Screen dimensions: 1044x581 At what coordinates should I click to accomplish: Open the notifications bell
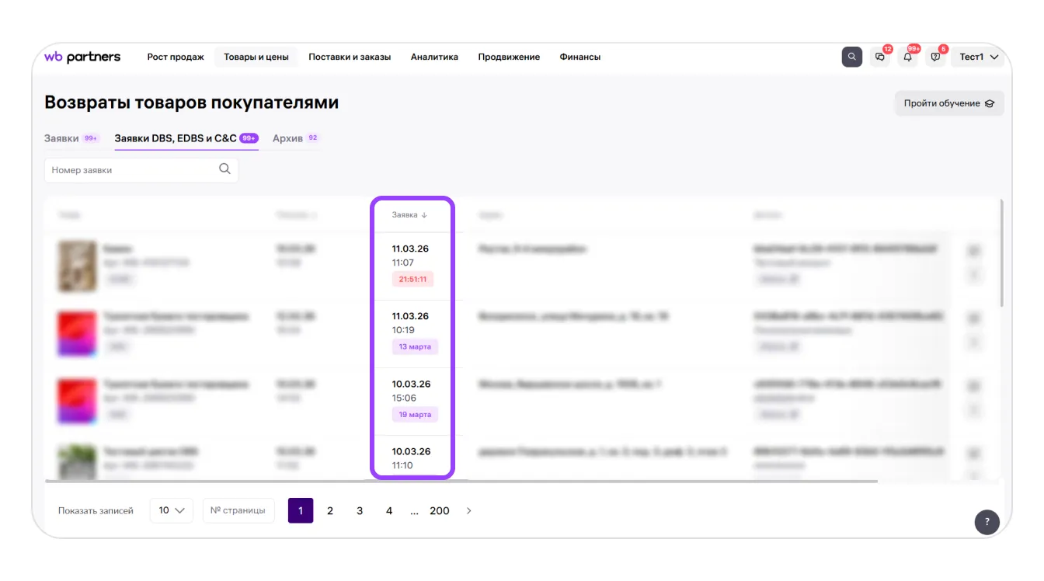tap(908, 57)
